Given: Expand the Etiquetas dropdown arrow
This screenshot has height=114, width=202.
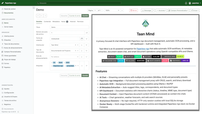Looking at the screenshot, I should click(78, 66).
